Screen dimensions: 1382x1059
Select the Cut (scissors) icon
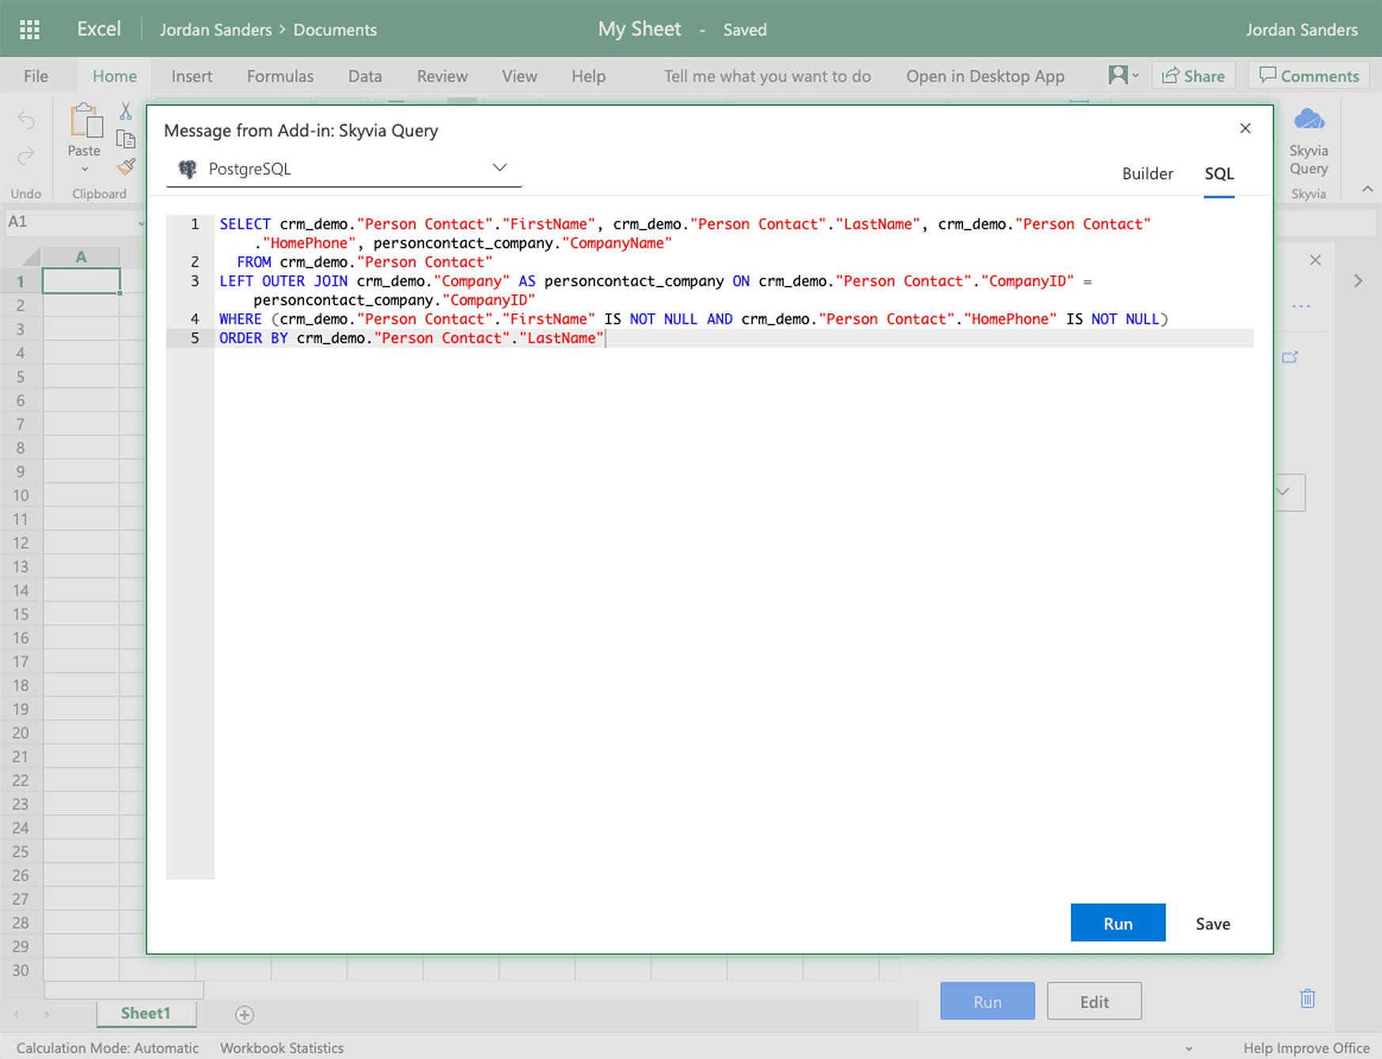[125, 111]
